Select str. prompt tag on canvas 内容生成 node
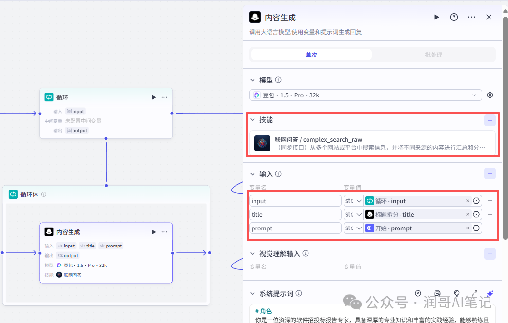The height and width of the screenshot is (323, 508). point(111,246)
